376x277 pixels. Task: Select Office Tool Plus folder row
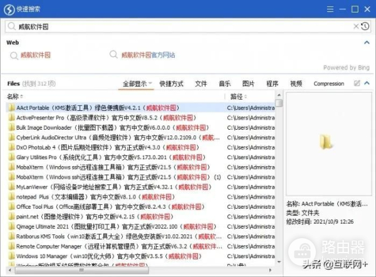141,207
